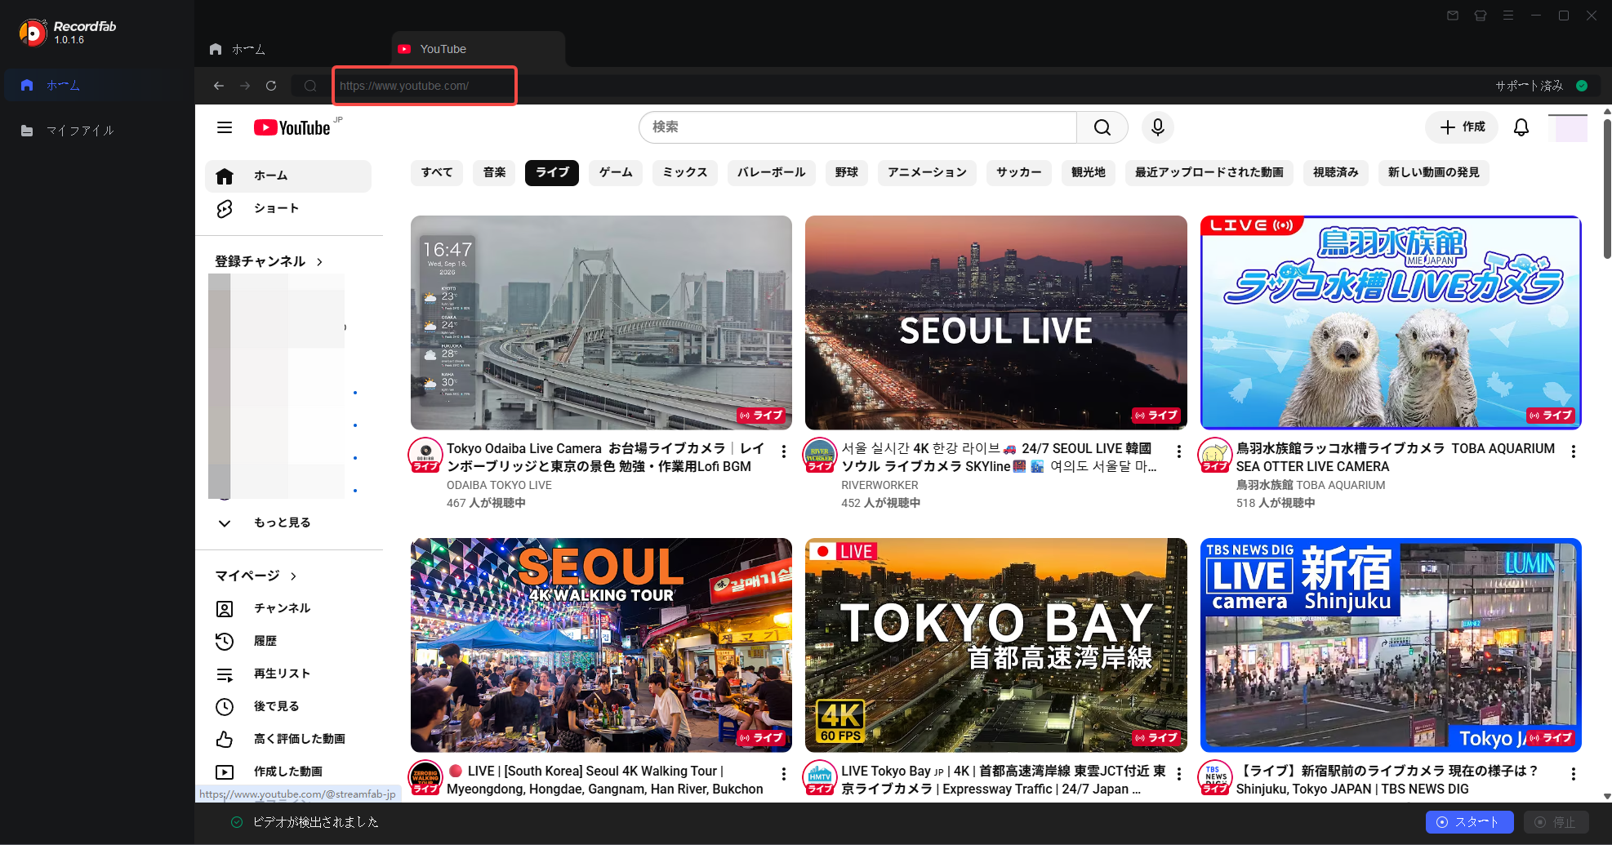Viewport: 1612px width, 845px height.
Task: Click the YouTube 検索 search box
Action: [857, 127]
